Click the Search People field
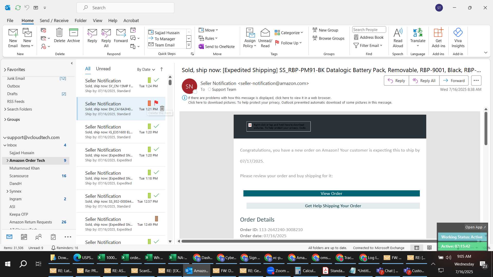Viewport: 493px width, 277px height. (x=369, y=29)
